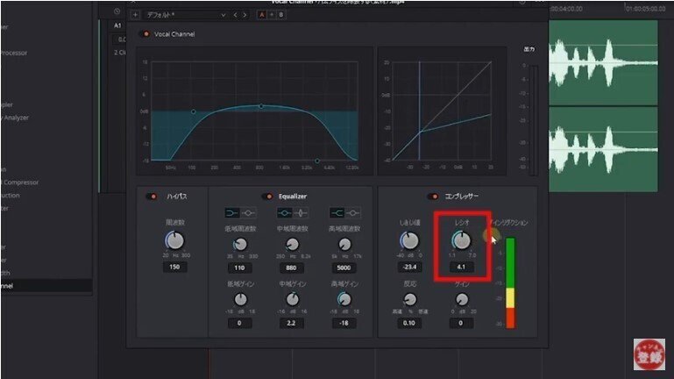Click the 高域ゲイン high gain knob
The image size is (674, 379).
pyautogui.click(x=344, y=299)
